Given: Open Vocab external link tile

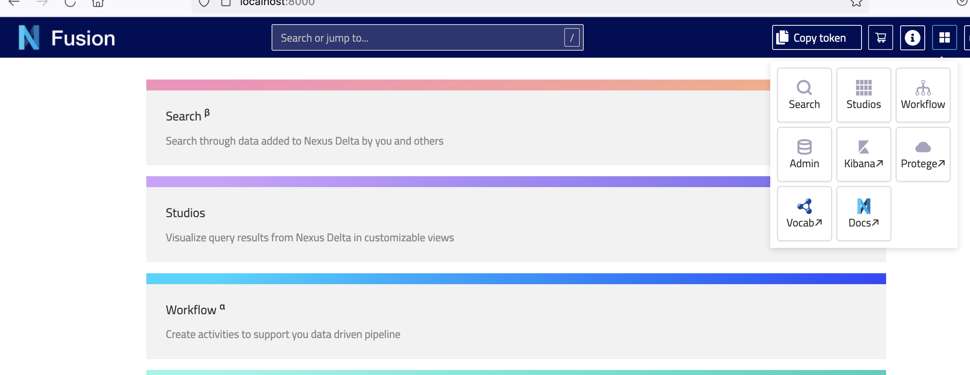Looking at the screenshot, I should (x=804, y=214).
